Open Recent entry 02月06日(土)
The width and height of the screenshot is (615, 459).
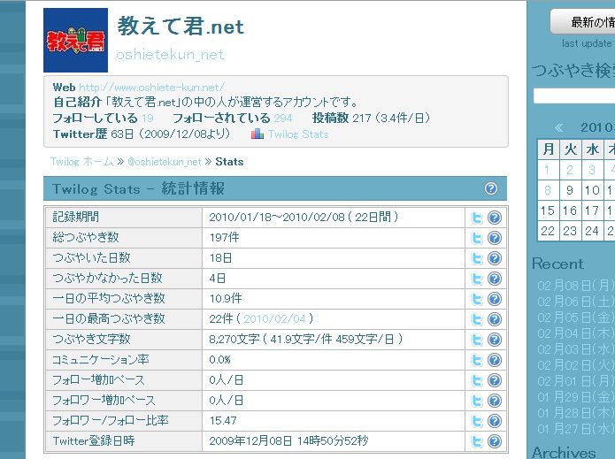coord(575,302)
